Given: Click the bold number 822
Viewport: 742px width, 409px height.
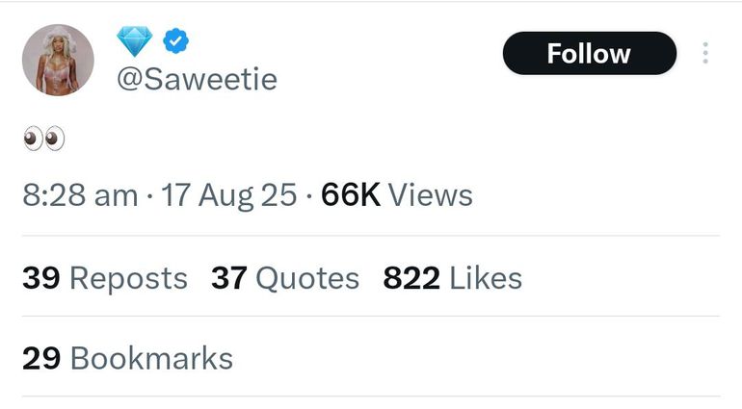Looking at the screenshot, I should coord(411,278).
